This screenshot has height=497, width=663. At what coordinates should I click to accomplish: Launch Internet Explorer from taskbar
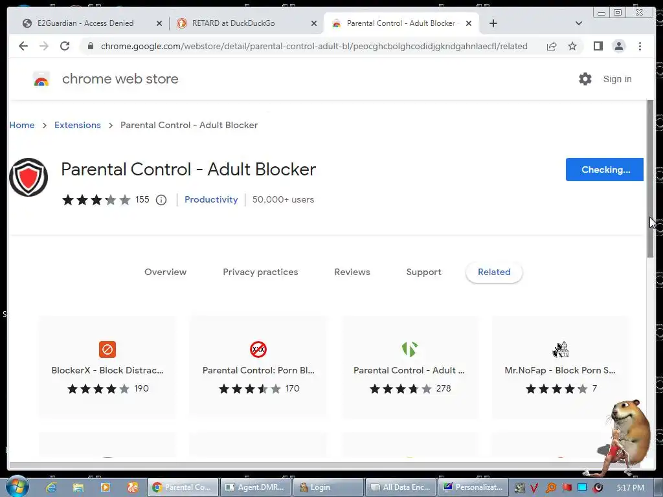tap(51, 487)
